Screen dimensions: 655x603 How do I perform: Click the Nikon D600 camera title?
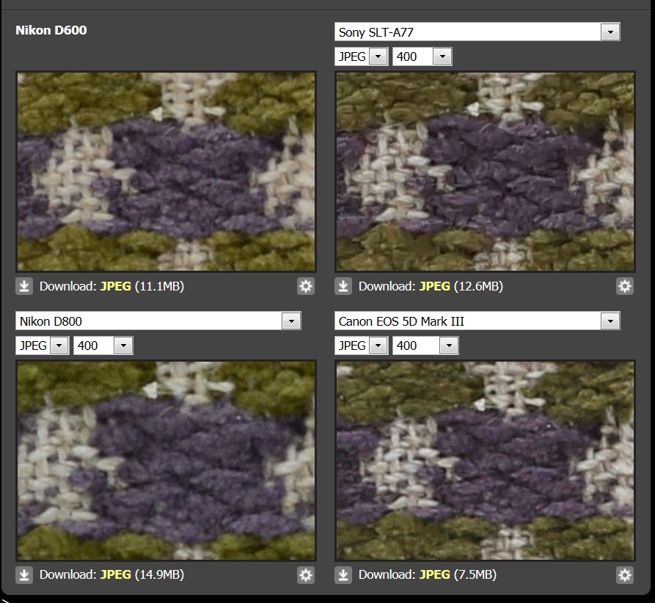[x=51, y=30]
